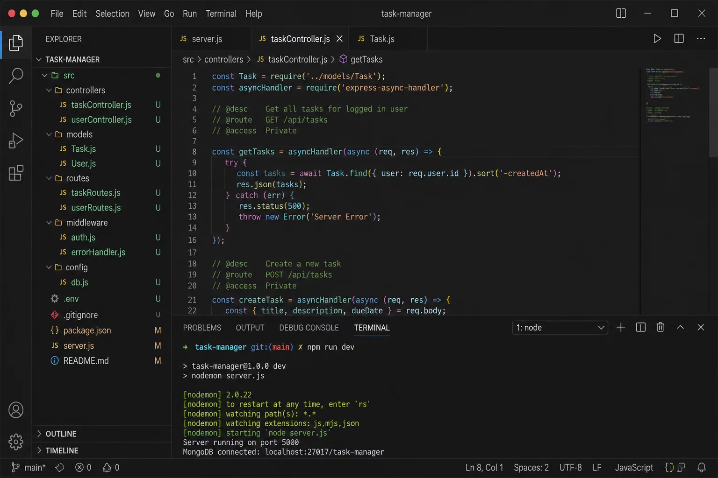The height and width of the screenshot is (478, 718).
Task: Open the Manage gear menu
Action: (16, 442)
